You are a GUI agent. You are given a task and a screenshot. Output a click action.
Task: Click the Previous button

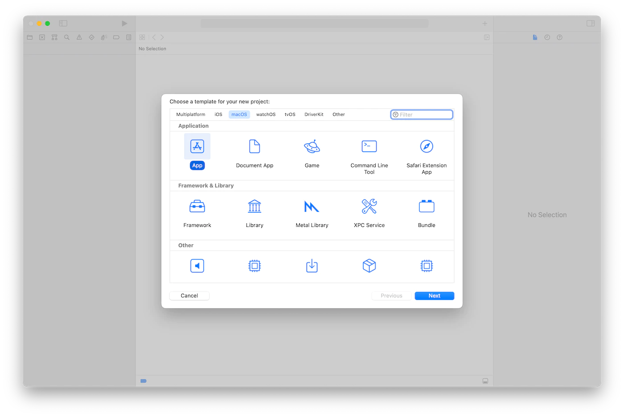tap(391, 296)
